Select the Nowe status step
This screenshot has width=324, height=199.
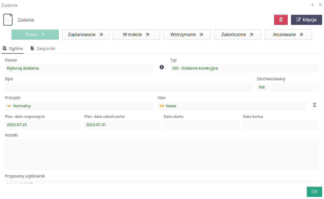tap(35, 34)
